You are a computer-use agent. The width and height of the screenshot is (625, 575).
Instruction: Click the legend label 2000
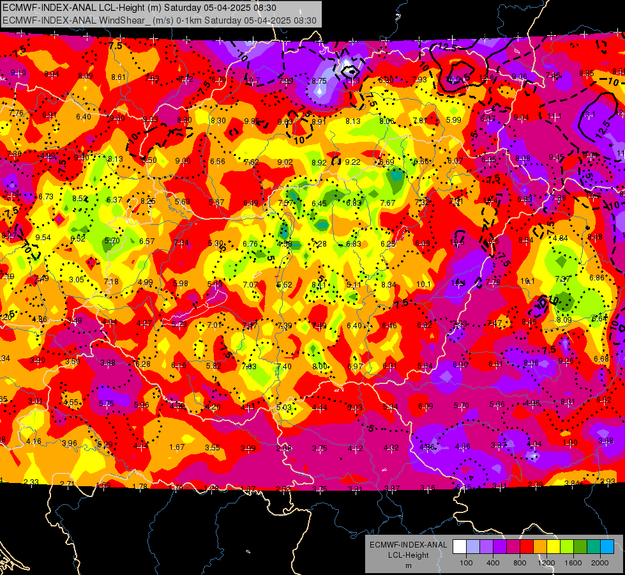pyautogui.click(x=600, y=563)
